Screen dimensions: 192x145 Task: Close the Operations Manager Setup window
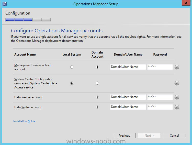186,3
